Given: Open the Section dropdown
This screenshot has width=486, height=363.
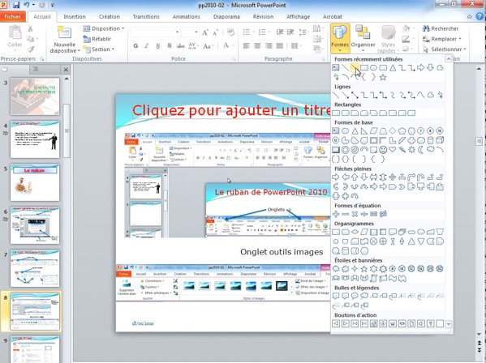Looking at the screenshot, I should point(99,49).
